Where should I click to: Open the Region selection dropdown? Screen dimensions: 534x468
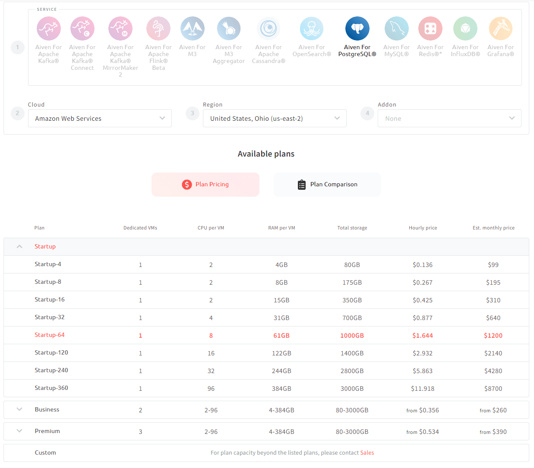(275, 118)
